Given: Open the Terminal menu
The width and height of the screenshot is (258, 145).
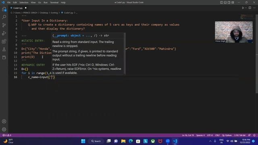Looking at the screenshot, I should [x=54, y=2].
